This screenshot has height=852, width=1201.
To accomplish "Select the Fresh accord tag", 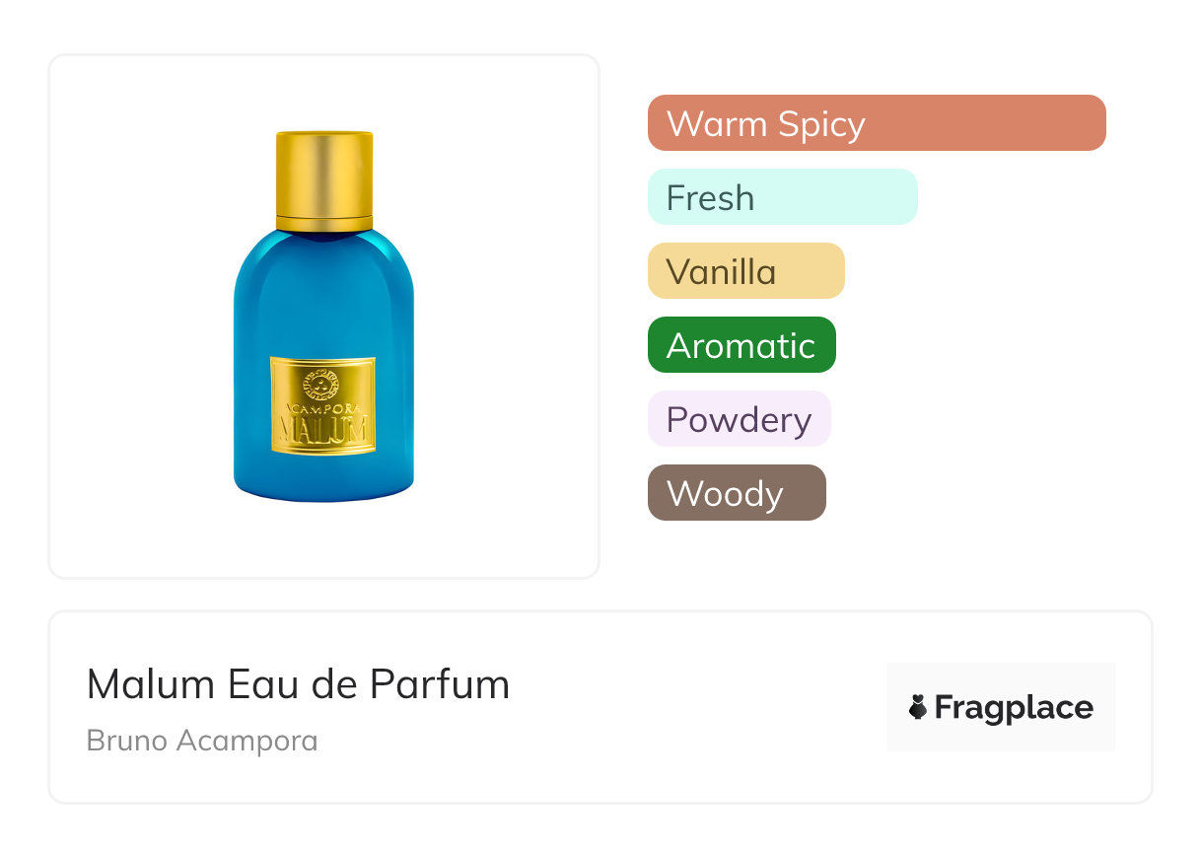I will click(783, 197).
